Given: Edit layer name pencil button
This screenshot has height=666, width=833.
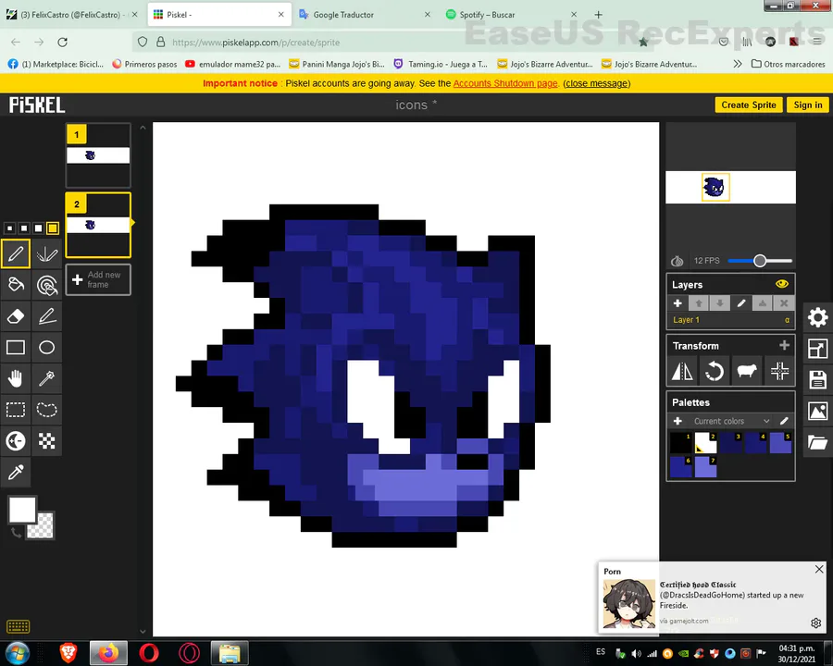Looking at the screenshot, I should [741, 303].
